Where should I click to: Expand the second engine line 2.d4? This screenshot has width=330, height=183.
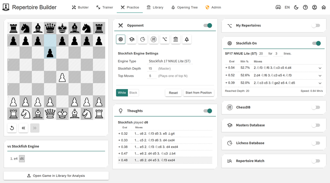click(320, 75)
